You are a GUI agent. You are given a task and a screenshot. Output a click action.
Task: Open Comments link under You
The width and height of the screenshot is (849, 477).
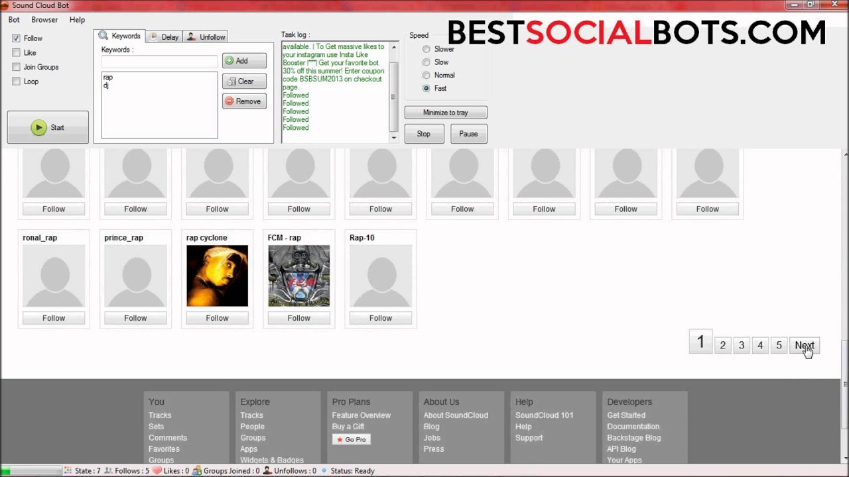[x=168, y=438]
